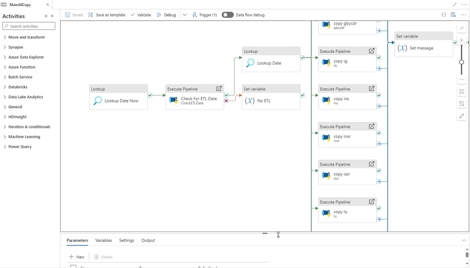Screen dimensions: 470x268
Task: Open the copy ins pipeline link icon
Action: click(372, 89)
